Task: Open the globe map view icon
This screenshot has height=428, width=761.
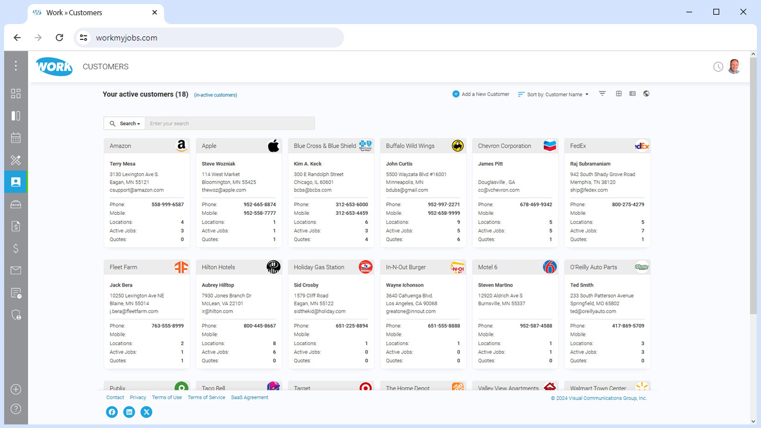Action: [x=646, y=94]
